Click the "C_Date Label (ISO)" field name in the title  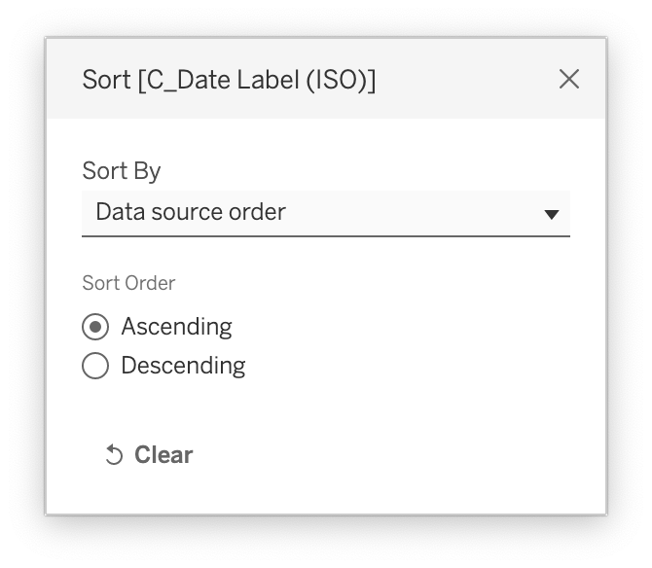pyautogui.click(x=257, y=80)
